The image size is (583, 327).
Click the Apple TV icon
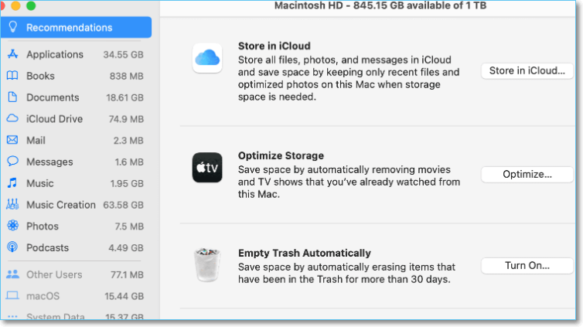207,168
